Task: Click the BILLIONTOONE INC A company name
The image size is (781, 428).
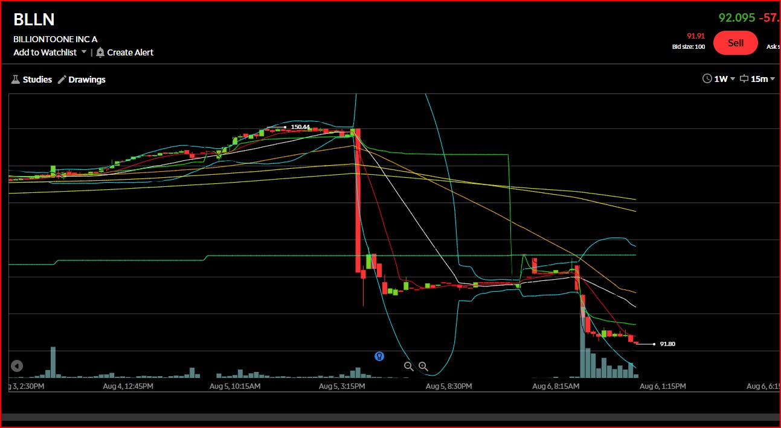Action: (x=56, y=39)
